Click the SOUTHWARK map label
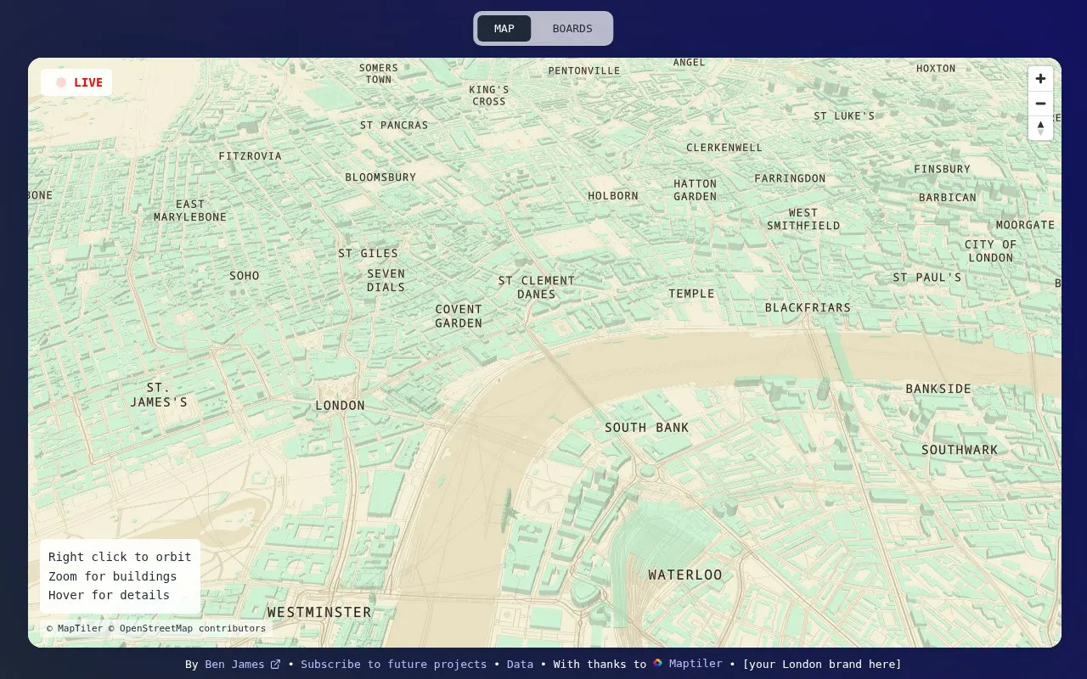The image size is (1087, 679). click(x=960, y=450)
